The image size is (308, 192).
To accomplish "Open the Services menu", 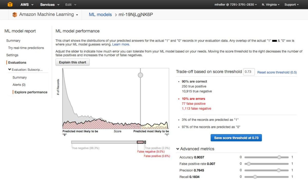I will pyautogui.click(x=50, y=5).
